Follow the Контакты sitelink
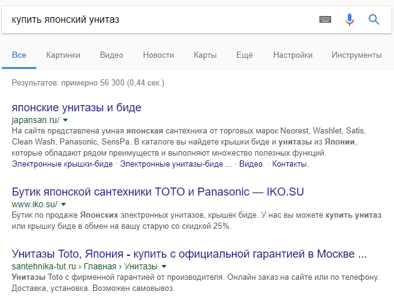Image resolution: width=394 pixels, height=305 pixels. click(x=290, y=164)
